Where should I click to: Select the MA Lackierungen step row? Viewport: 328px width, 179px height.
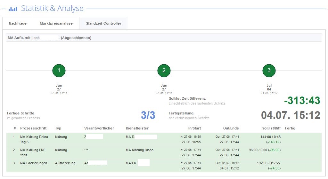pos(164,166)
